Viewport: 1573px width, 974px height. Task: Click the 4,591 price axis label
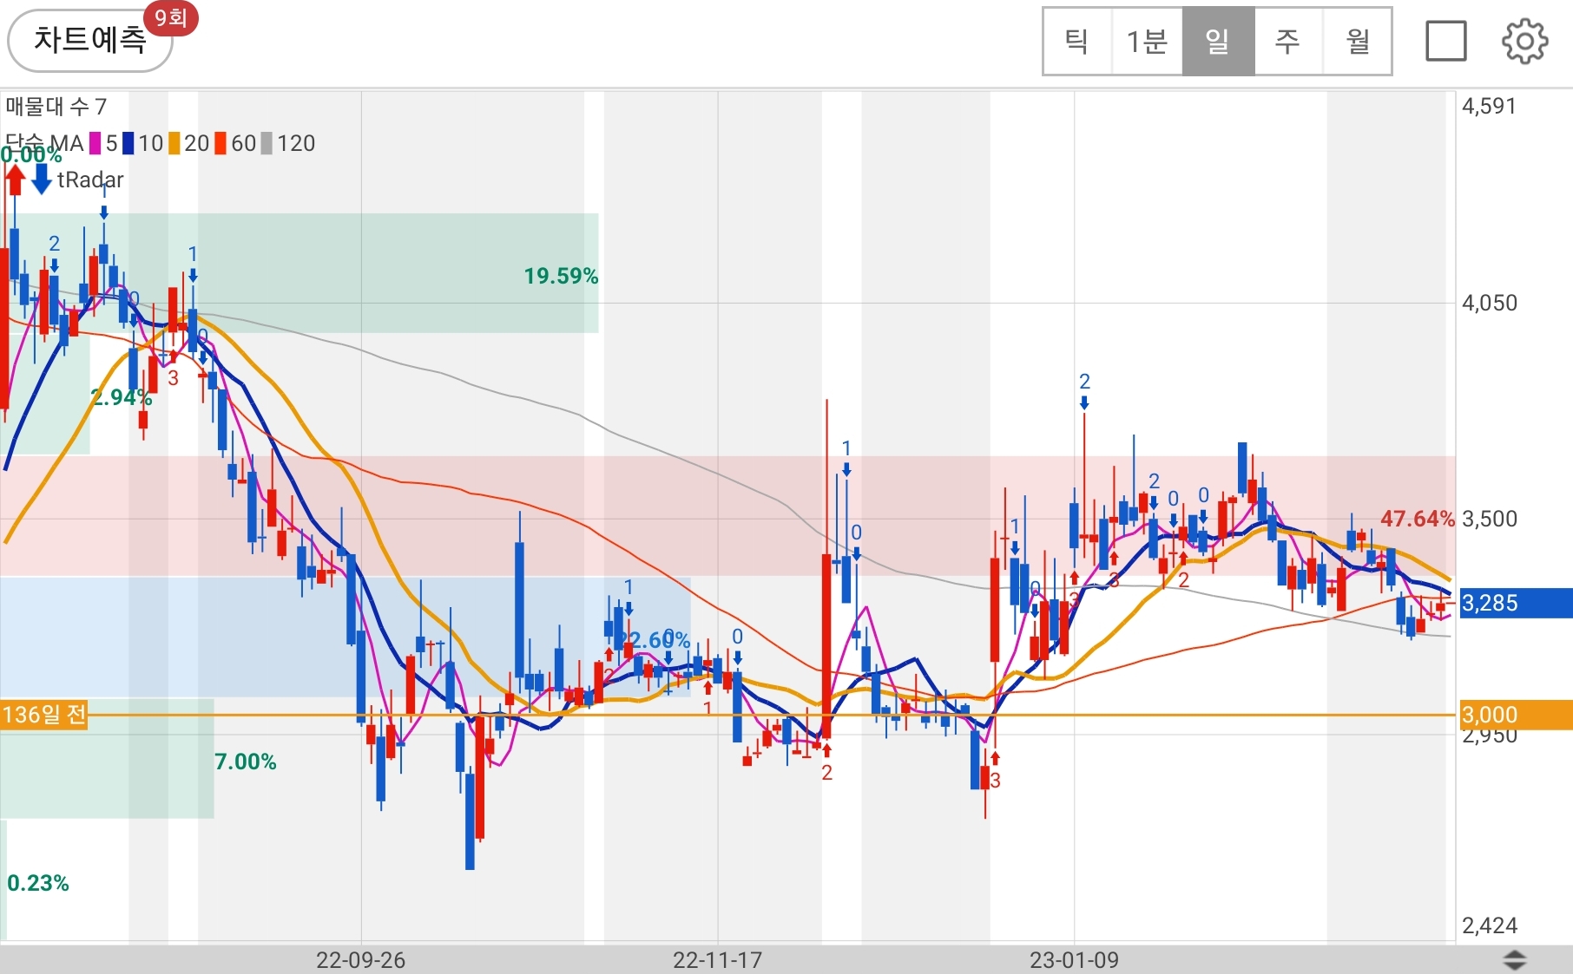coord(1489,107)
